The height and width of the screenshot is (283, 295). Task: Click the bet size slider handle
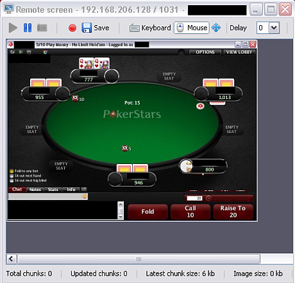point(208,198)
